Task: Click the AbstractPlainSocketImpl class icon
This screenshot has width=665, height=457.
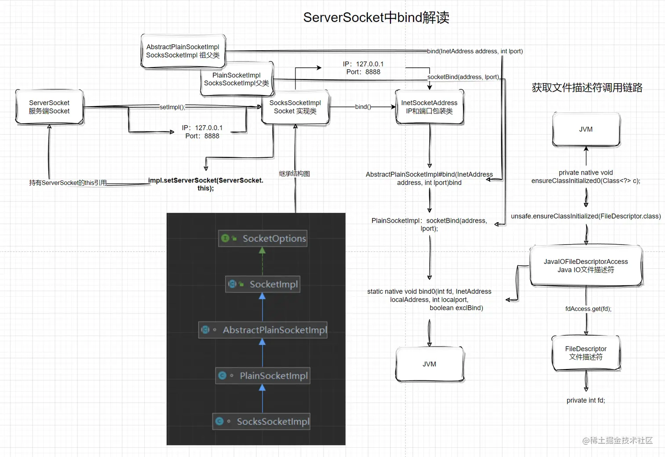Action: (205, 330)
